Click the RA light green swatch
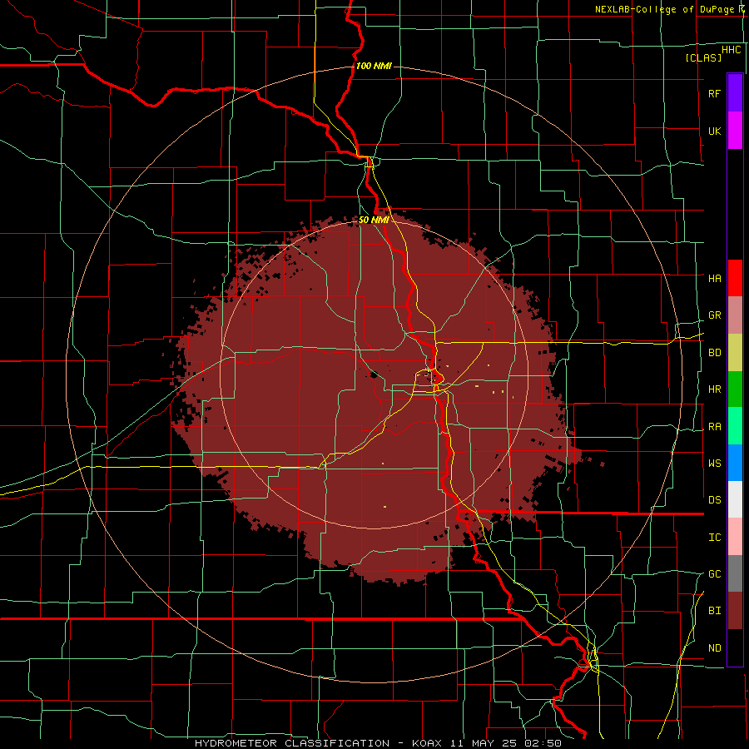Viewport: 749px width, 749px height. [x=735, y=426]
